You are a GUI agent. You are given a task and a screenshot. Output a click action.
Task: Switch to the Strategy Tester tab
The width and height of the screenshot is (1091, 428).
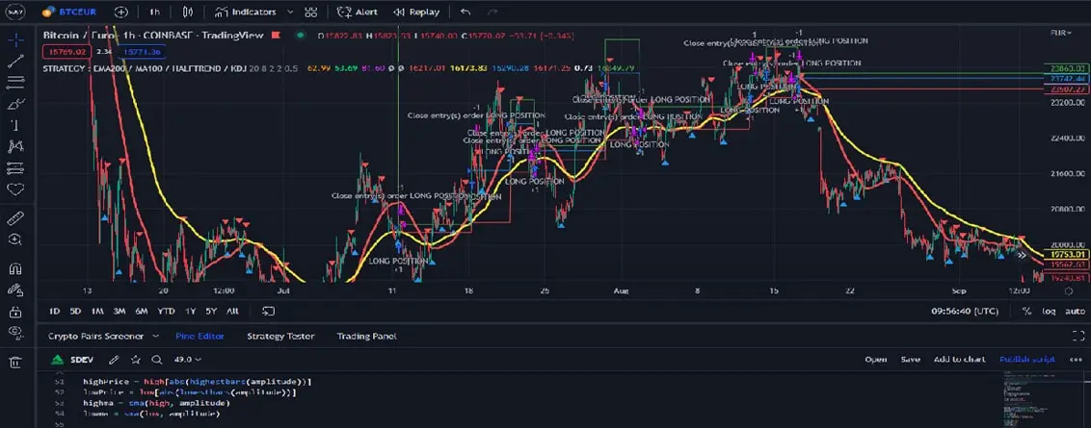280,337
